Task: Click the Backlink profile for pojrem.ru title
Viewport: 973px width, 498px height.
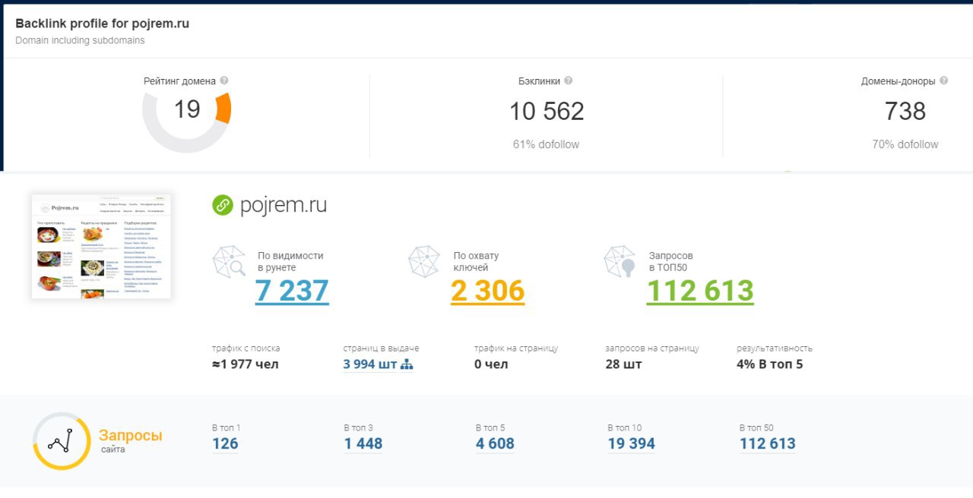Action: pos(103,24)
